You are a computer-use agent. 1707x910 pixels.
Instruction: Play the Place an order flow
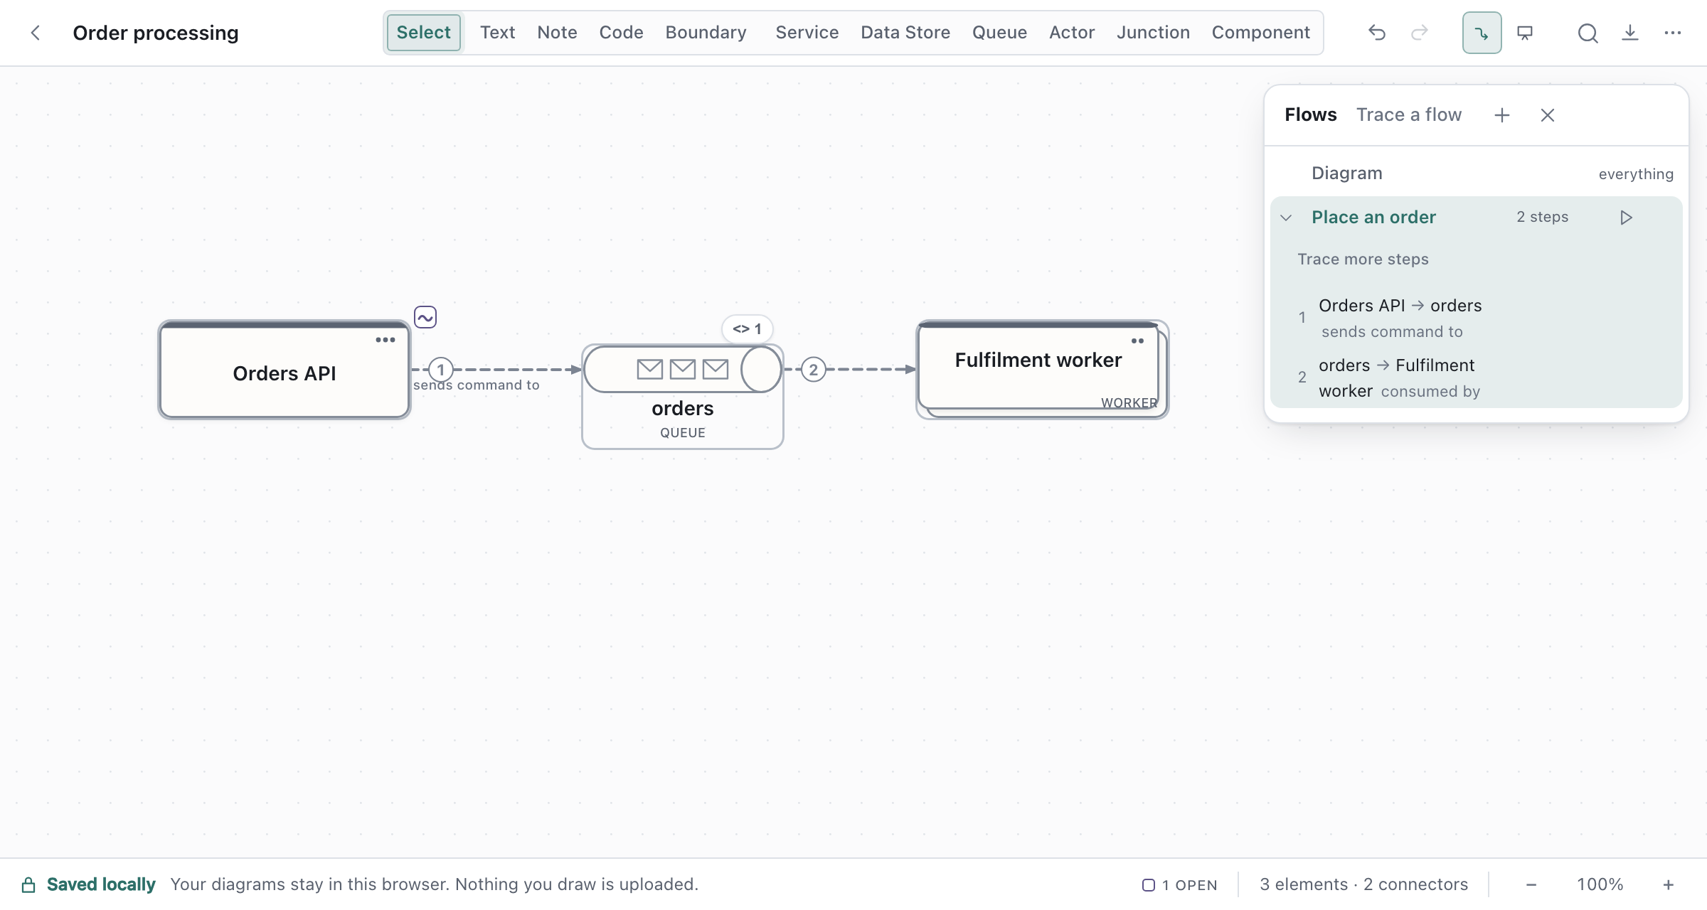coord(1626,218)
